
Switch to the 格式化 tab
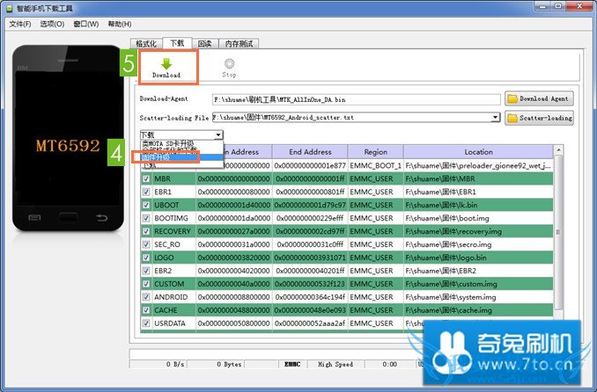(x=146, y=44)
